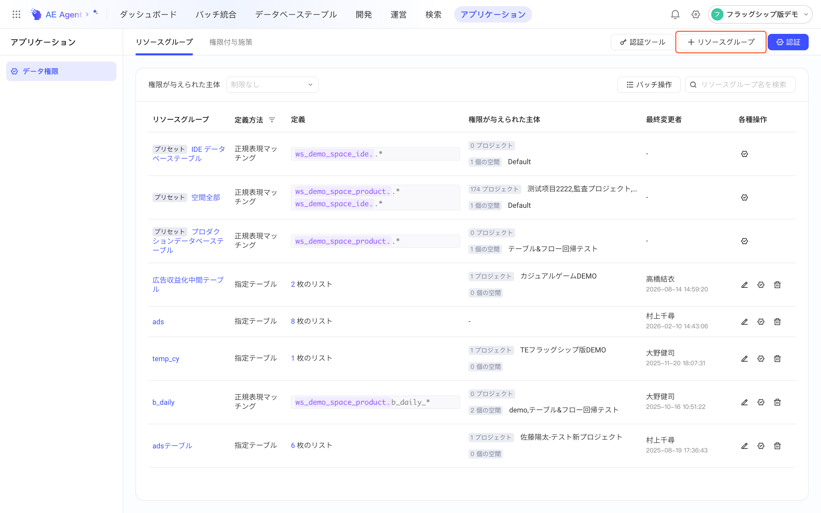The height and width of the screenshot is (513, 821).
Task: Open the 8 枚のリスト link for ads
Action: (311, 321)
